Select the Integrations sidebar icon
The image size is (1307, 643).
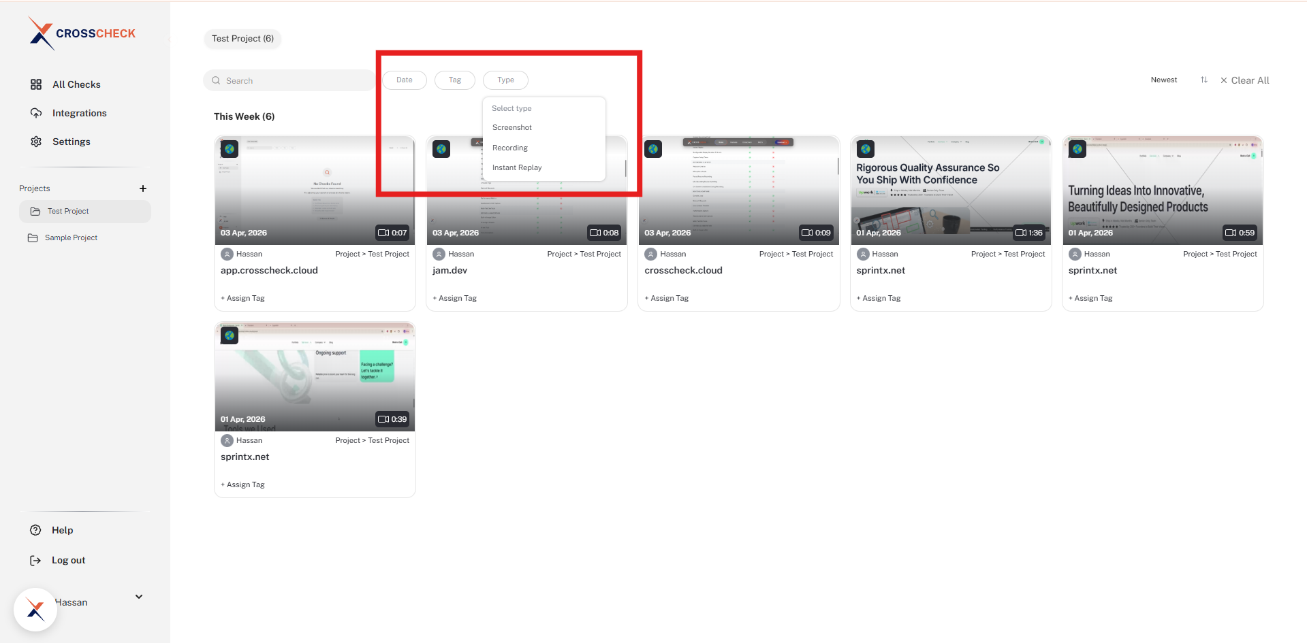pos(37,113)
